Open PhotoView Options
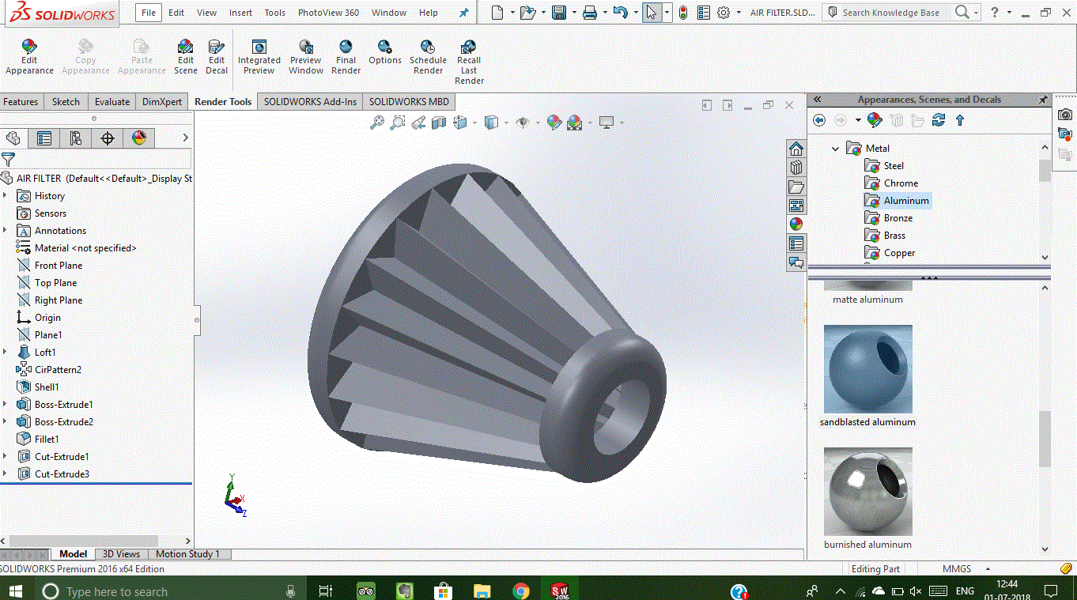 [385, 53]
